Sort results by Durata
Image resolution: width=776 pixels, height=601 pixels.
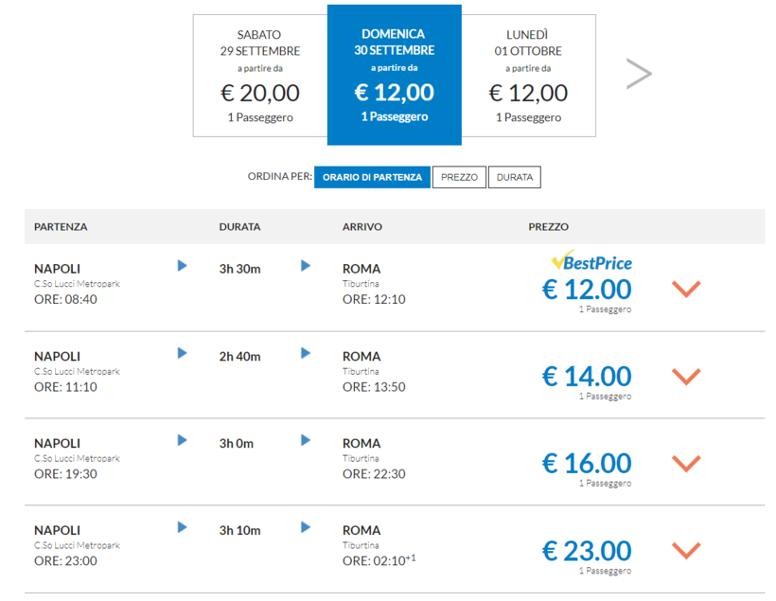514,177
